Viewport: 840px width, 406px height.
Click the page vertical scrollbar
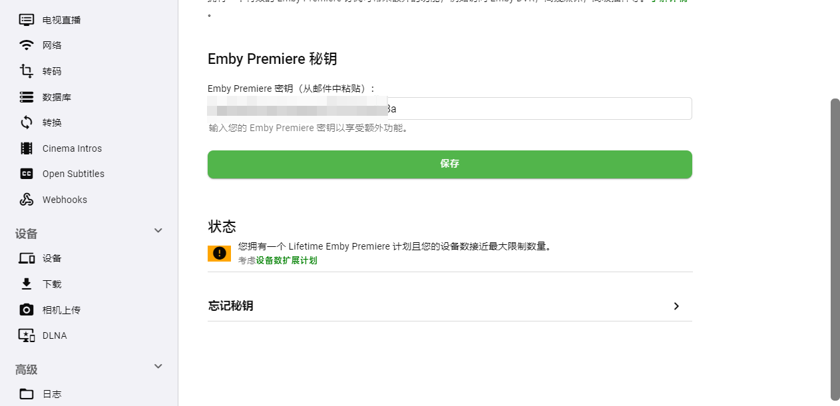835,250
